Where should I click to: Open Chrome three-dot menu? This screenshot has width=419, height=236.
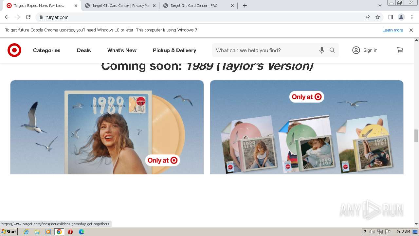[412, 17]
